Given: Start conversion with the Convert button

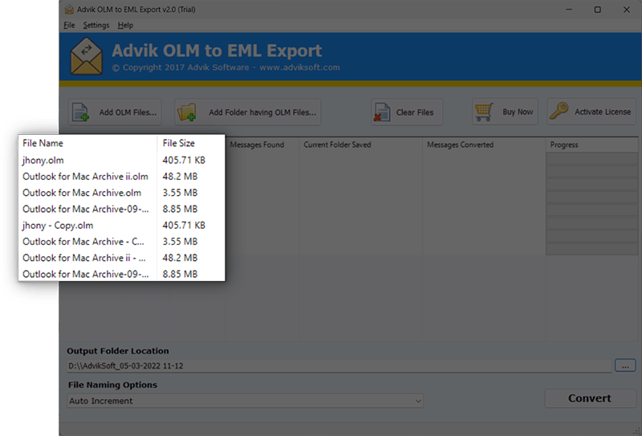Looking at the screenshot, I should pyautogui.click(x=590, y=398).
